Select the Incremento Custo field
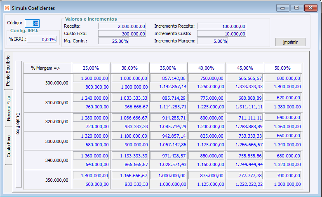322x197 pixels. [221, 34]
